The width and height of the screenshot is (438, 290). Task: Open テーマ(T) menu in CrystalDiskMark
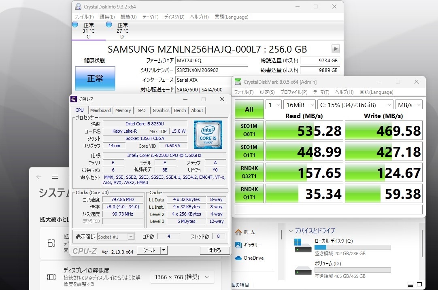[x=321, y=92]
